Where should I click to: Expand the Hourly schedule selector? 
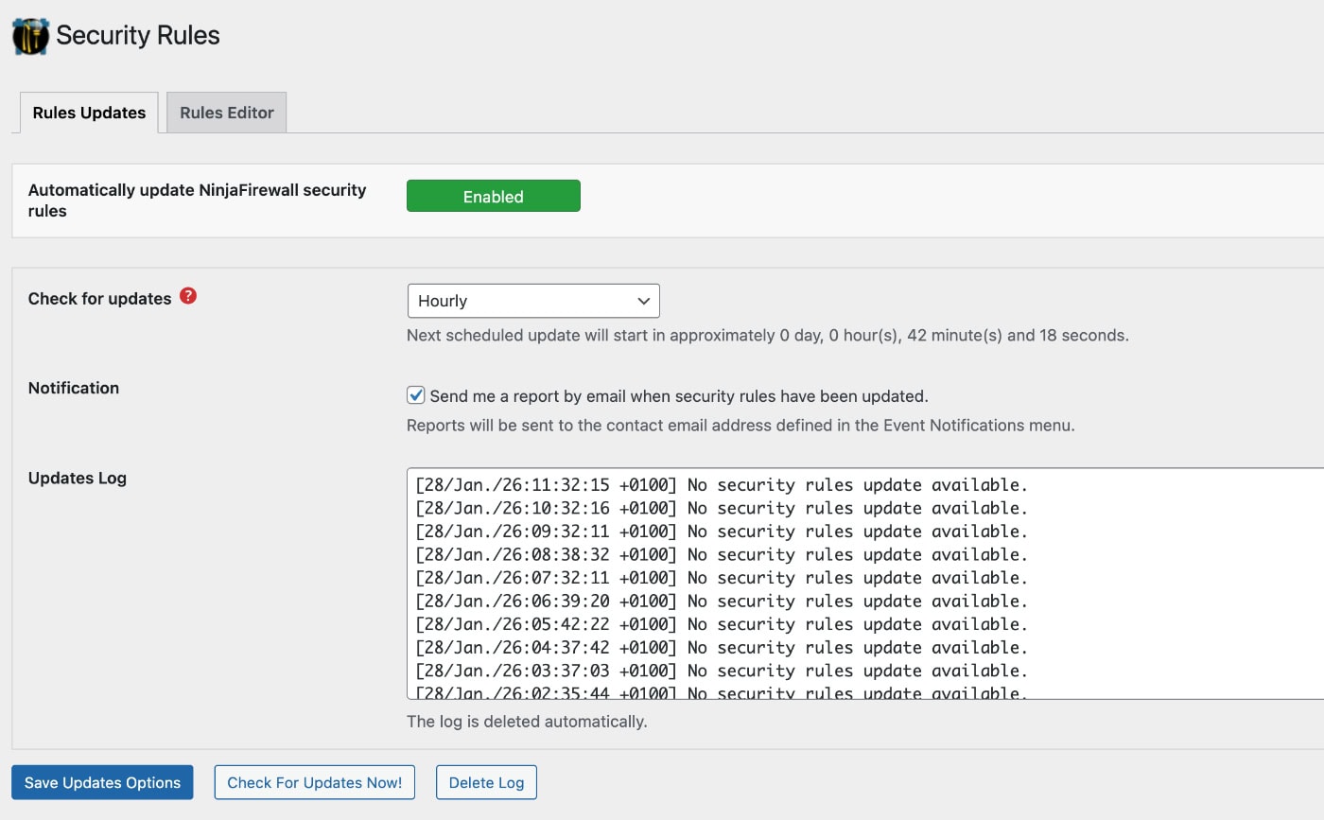click(532, 300)
